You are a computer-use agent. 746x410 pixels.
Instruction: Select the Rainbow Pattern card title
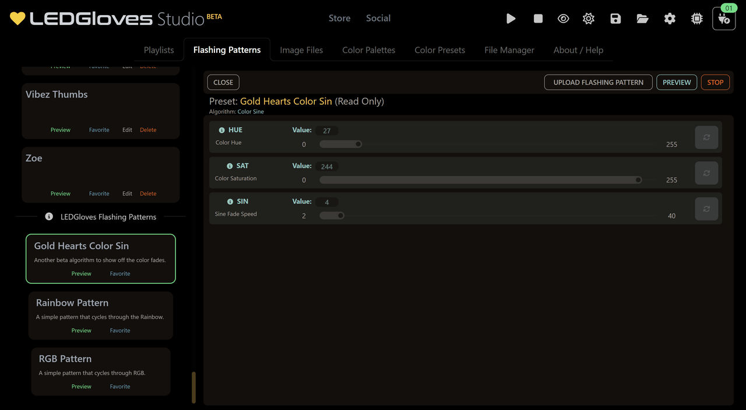point(72,302)
